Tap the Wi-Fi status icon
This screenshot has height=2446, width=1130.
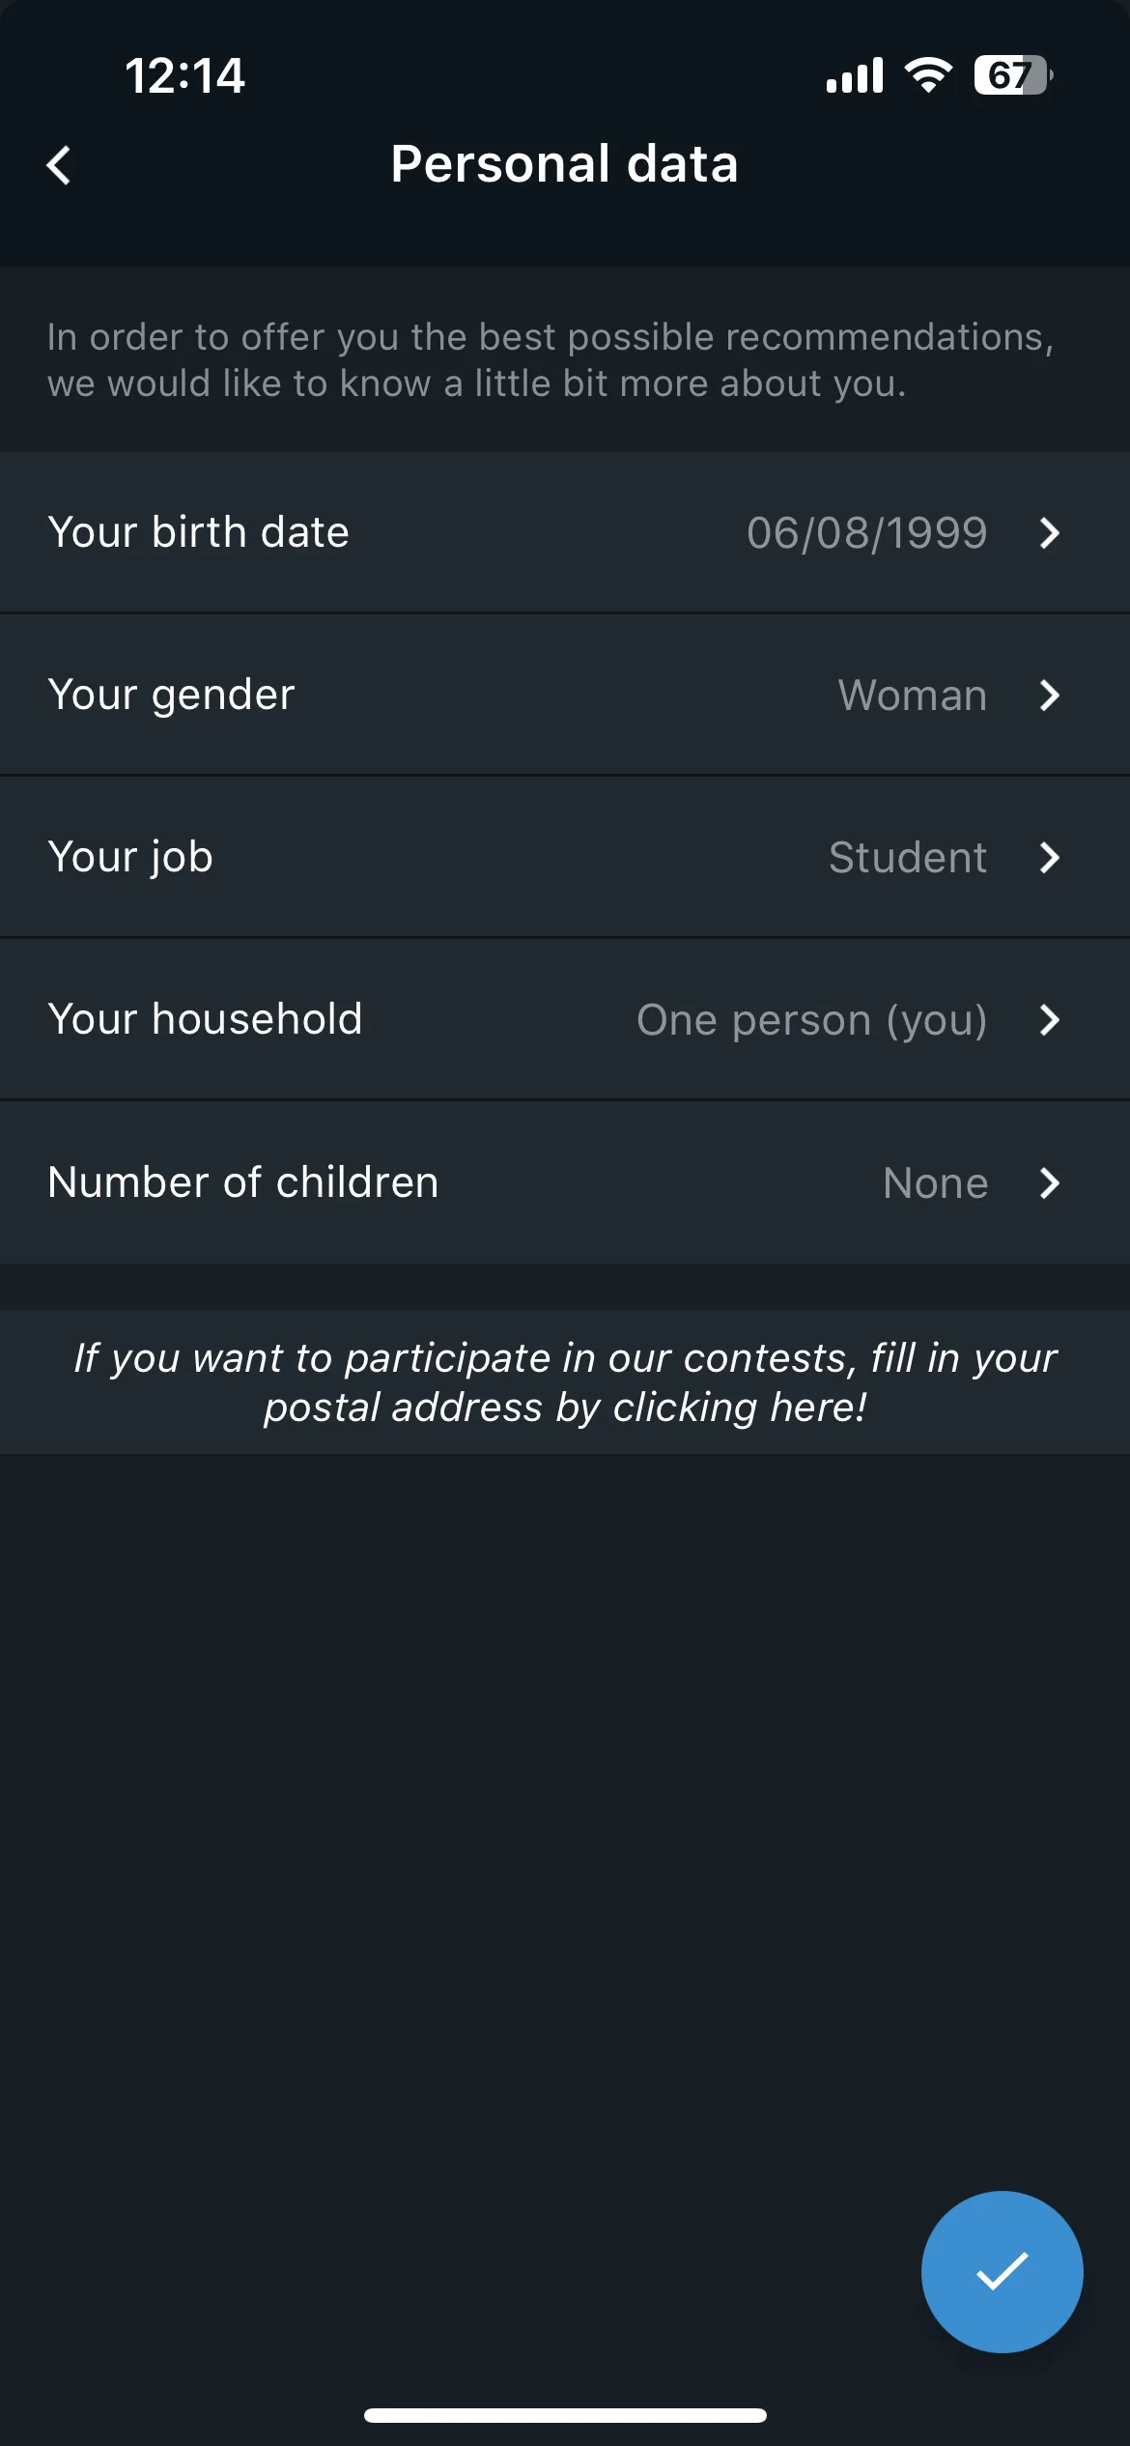pyautogui.click(x=928, y=75)
